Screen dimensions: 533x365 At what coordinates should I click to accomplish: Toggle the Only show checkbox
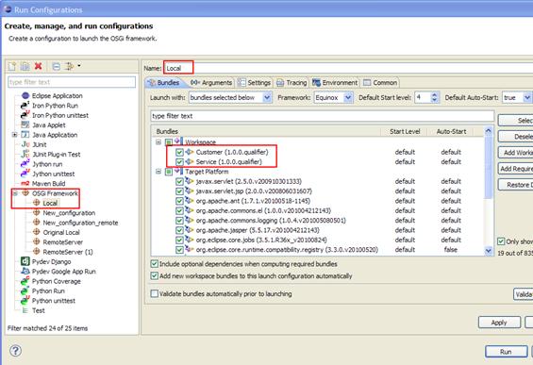(501, 241)
